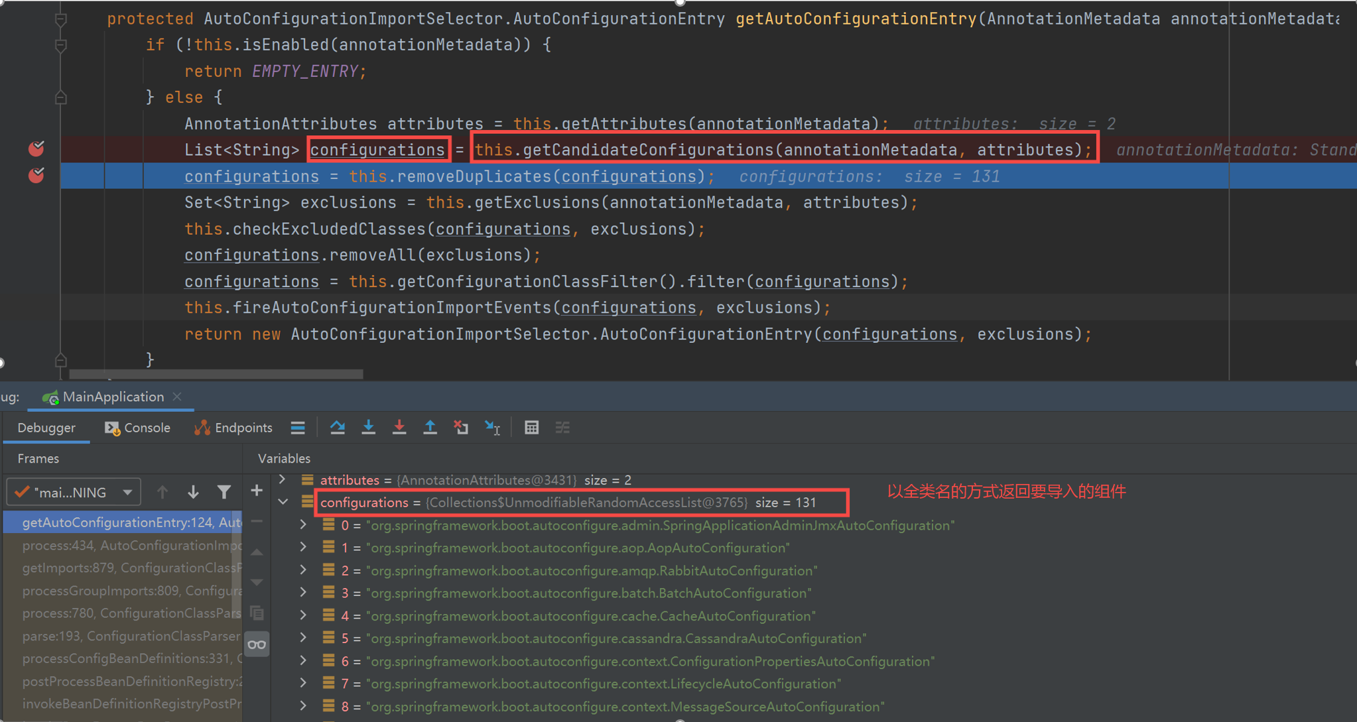Click the Step Over debugger icon
1357x722 pixels.
click(x=338, y=428)
